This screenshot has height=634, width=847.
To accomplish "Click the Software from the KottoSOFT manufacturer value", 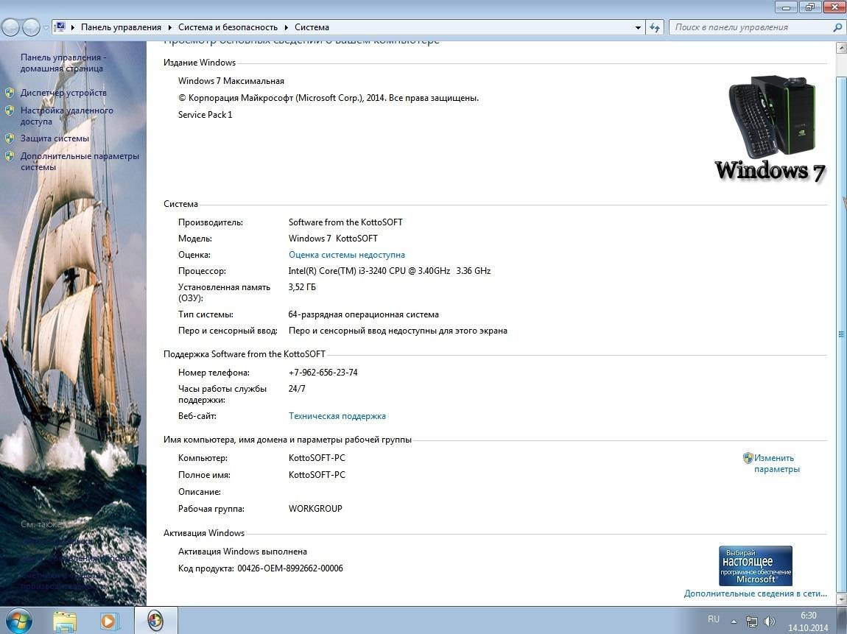I will [345, 222].
